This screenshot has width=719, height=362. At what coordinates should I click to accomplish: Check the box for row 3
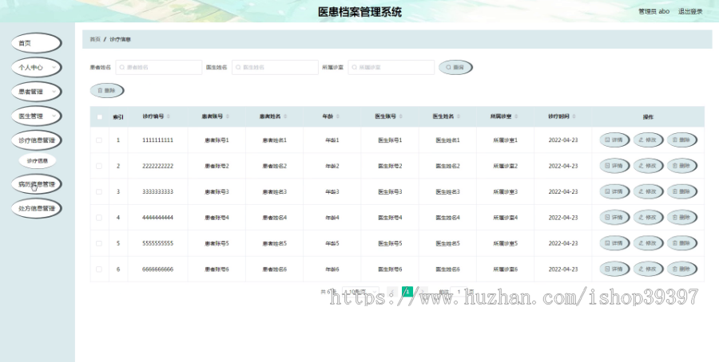tap(99, 191)
